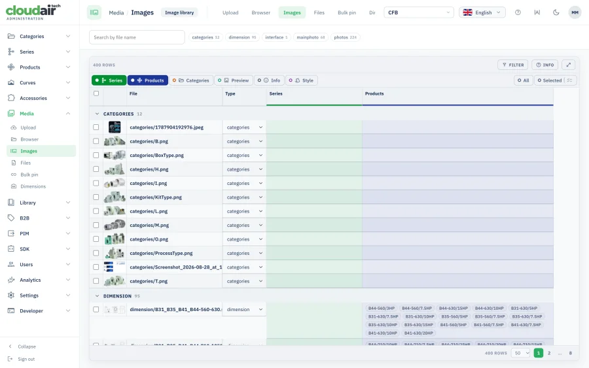This screenshot has height=368, width=589.
Task: Open Browser in the Media submenu
Action: pyautogui.click(x=41, y=139)
